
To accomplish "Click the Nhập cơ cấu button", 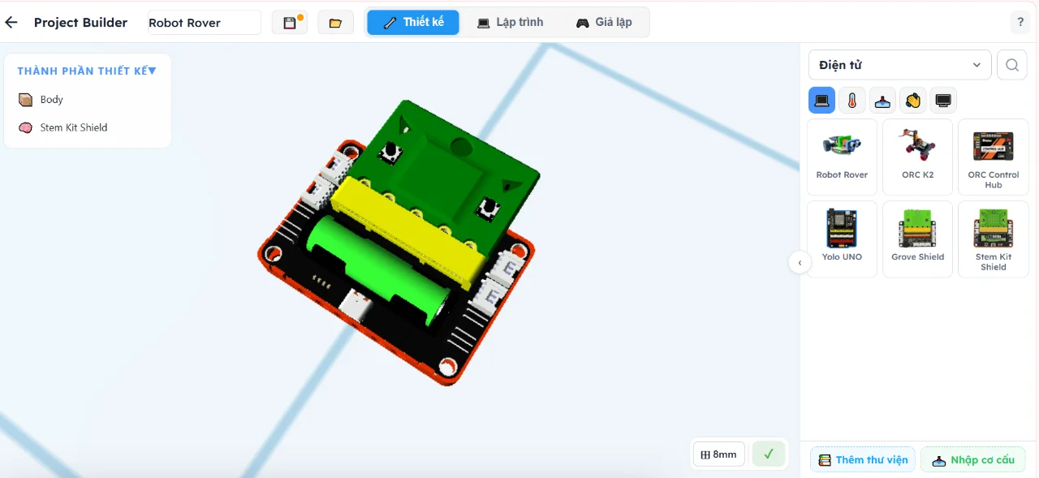I will pyautogui.click(x=973, y=459).
